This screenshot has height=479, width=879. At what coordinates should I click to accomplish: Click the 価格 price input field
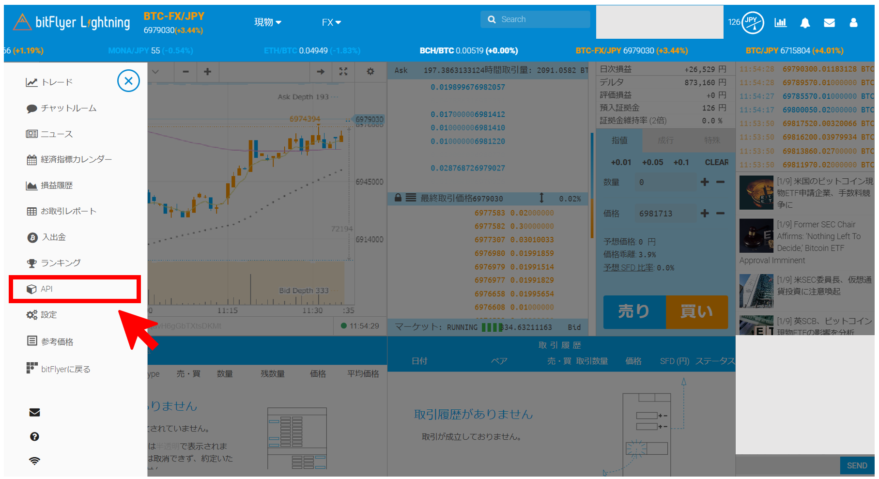click(x=665, y=214)
